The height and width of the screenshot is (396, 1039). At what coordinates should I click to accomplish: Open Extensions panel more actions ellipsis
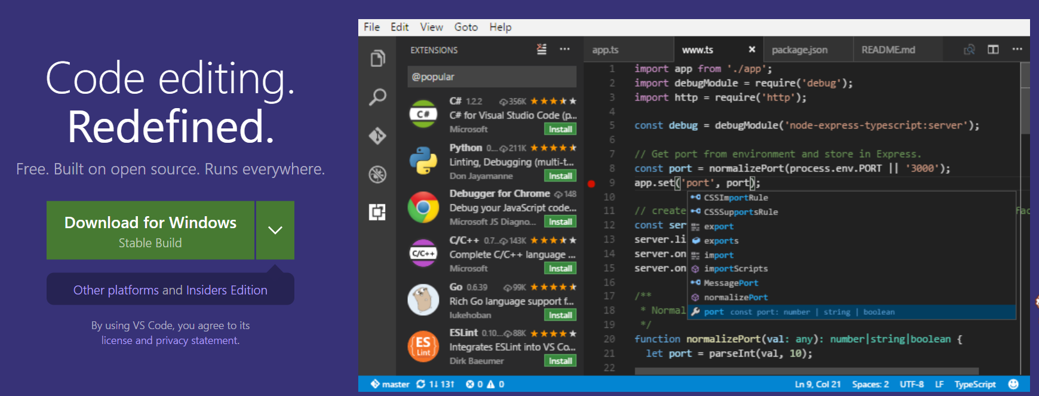564,50
